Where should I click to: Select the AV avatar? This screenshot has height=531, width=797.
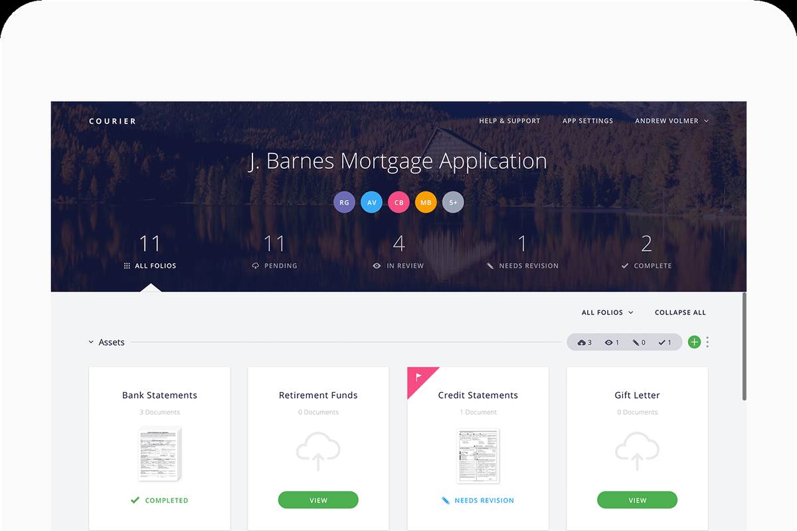[371, 203]
